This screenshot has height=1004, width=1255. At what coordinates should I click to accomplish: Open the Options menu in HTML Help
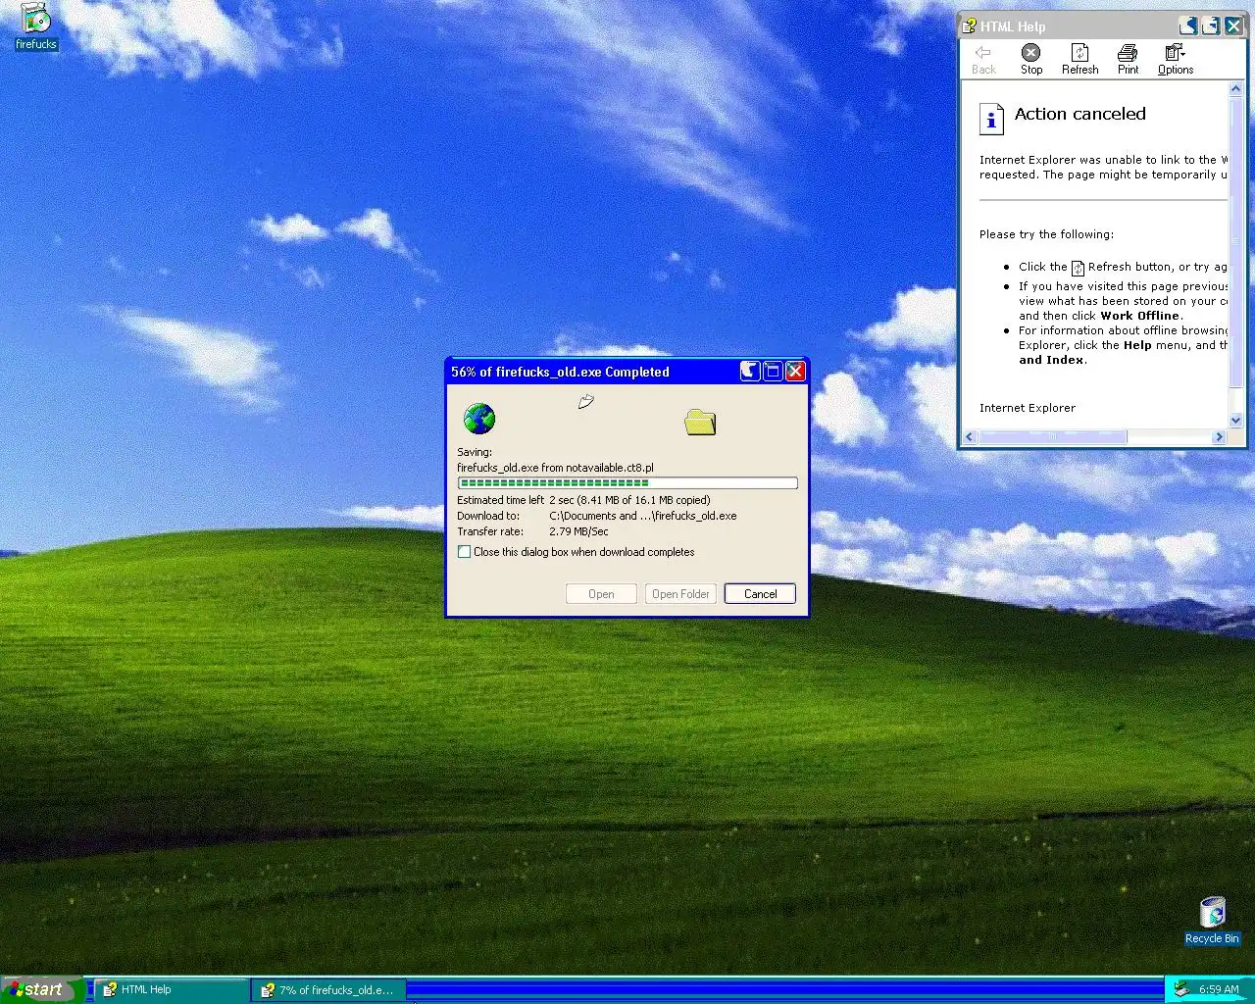tap(1176, 60)
